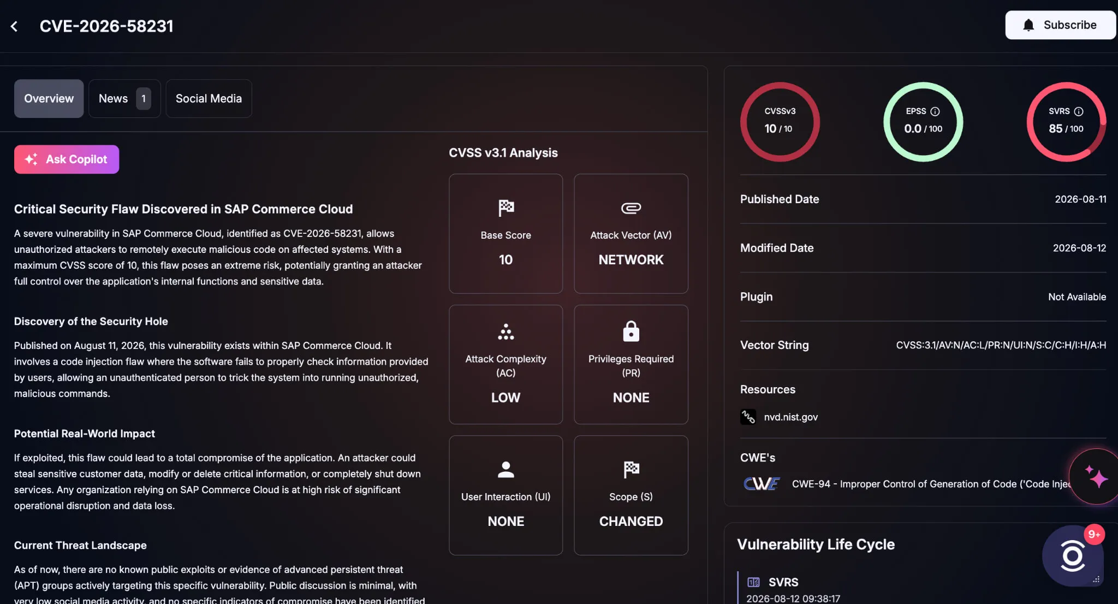1118x604 pixels.
Task: Open the floating Copilot sparkle button
Action: click(1095, 477)
